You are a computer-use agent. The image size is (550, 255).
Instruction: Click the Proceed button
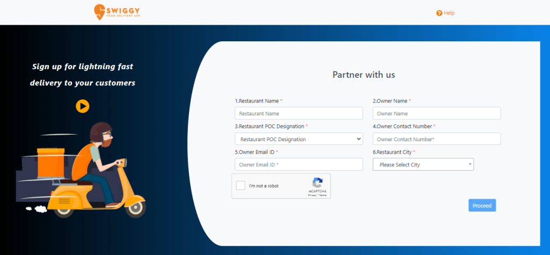482,206
